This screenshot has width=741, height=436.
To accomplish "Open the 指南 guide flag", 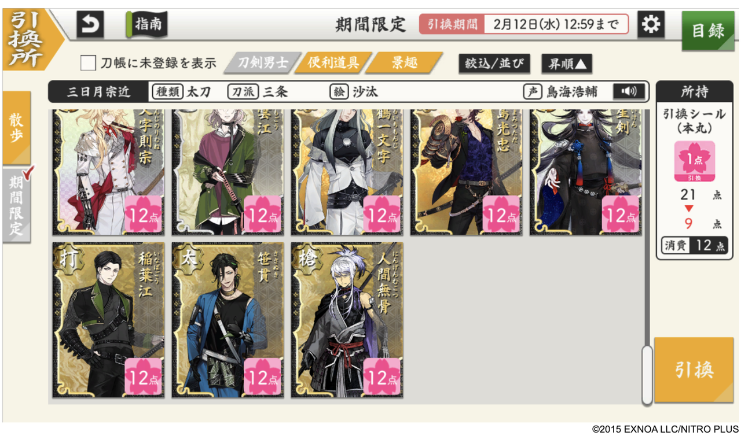I will click(148, 24).
